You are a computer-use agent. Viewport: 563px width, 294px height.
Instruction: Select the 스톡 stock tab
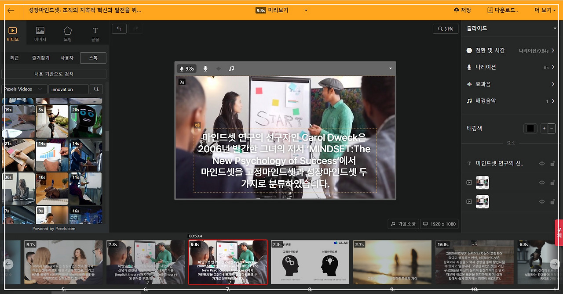point(93,58)
